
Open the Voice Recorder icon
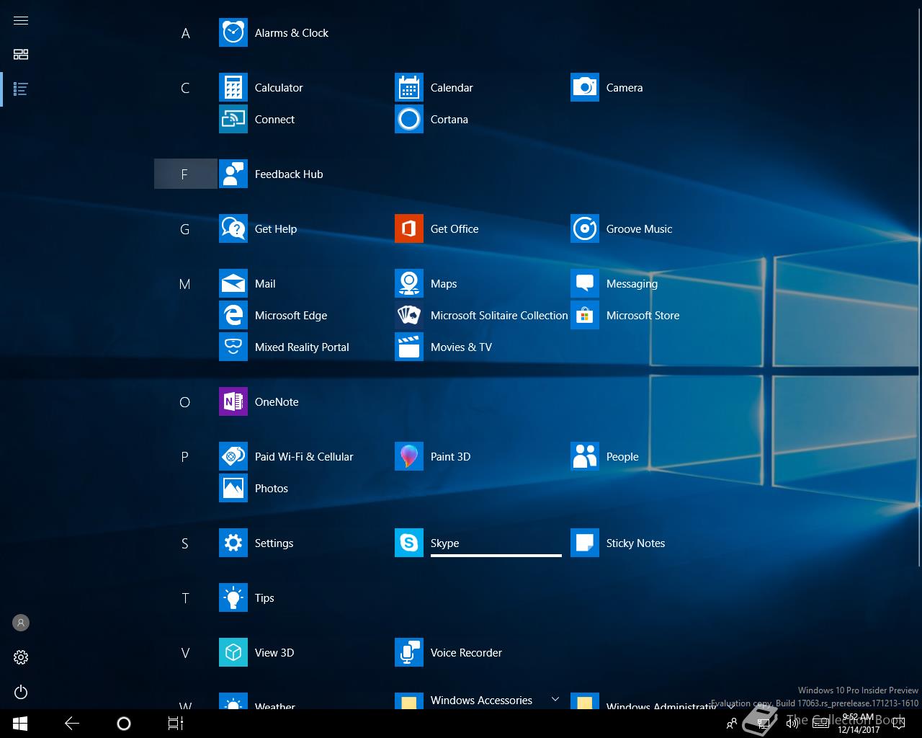409,653
